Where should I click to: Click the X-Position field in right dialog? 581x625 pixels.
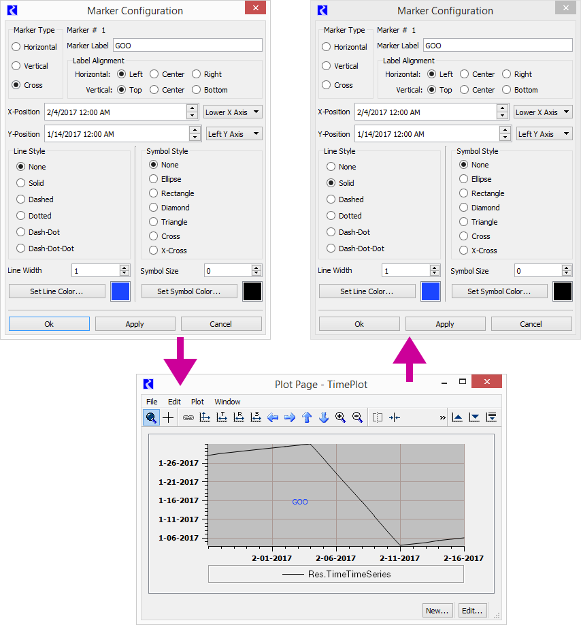[425, 112]
